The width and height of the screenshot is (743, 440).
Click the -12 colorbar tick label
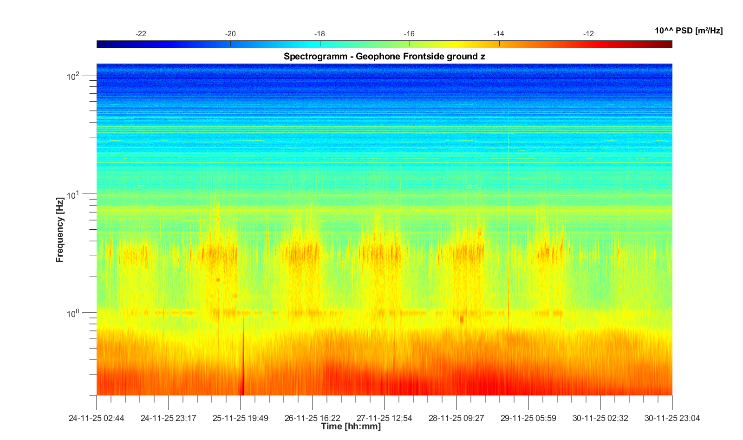588,34
